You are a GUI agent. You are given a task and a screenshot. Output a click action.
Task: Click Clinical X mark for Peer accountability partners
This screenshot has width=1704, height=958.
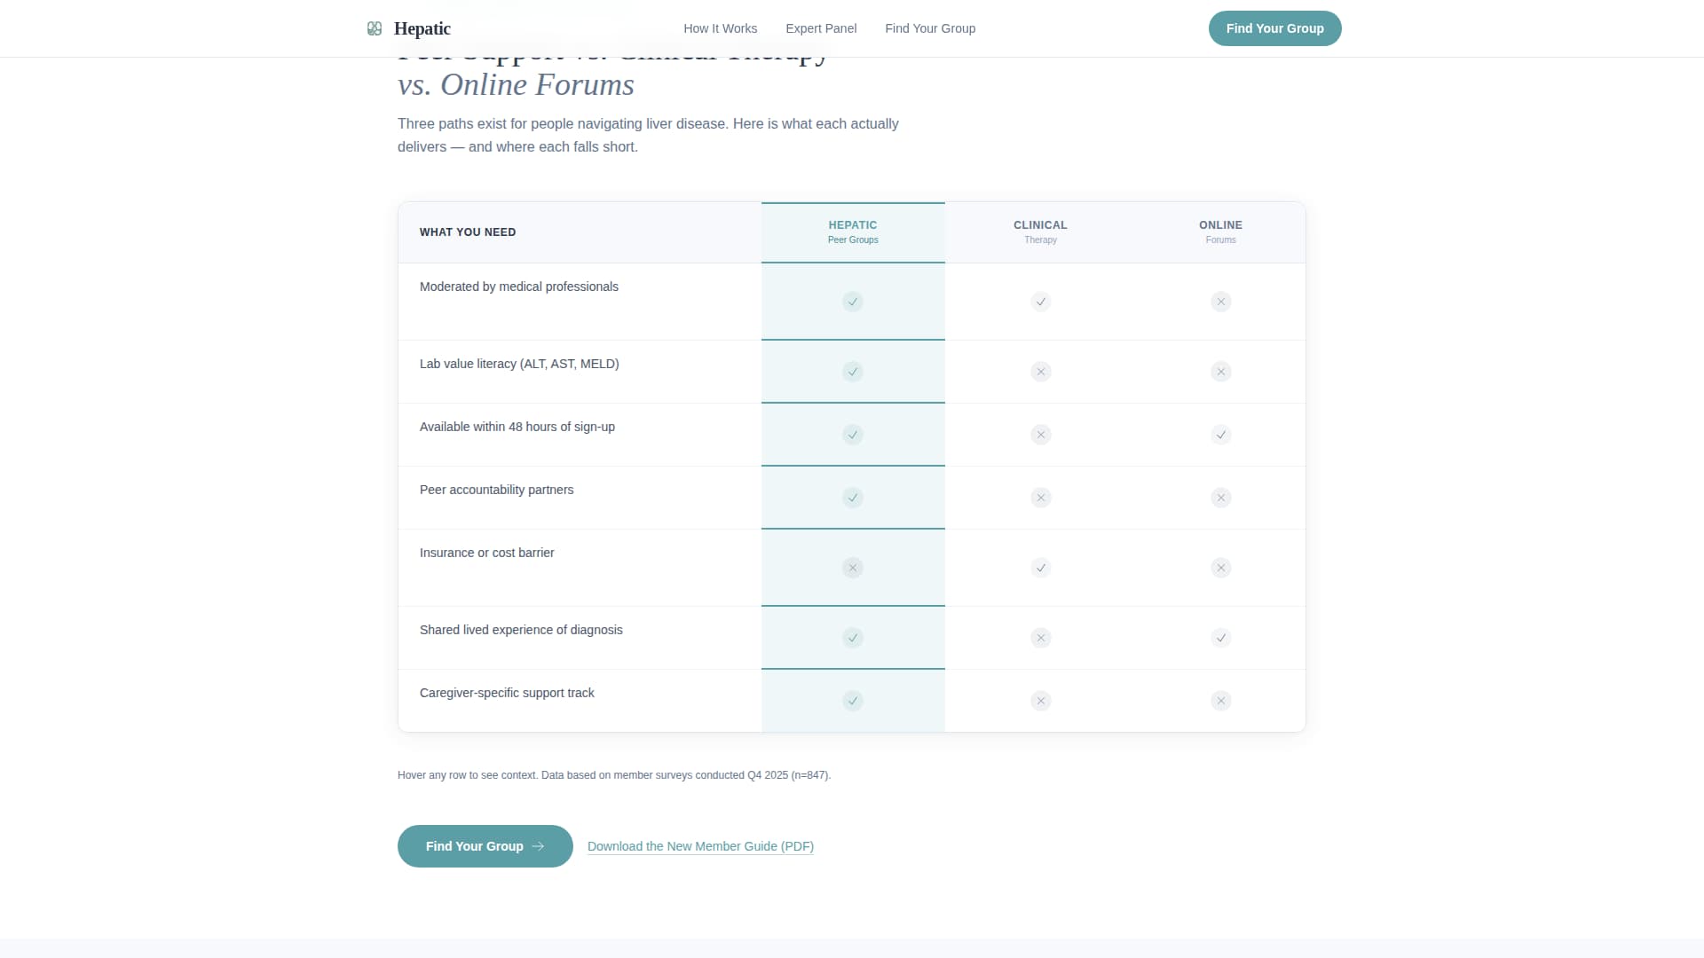pos(1041,498)
